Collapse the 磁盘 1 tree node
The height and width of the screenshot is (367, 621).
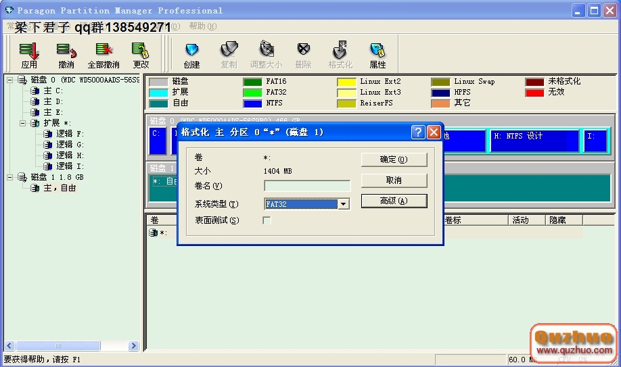coord(10,177)
